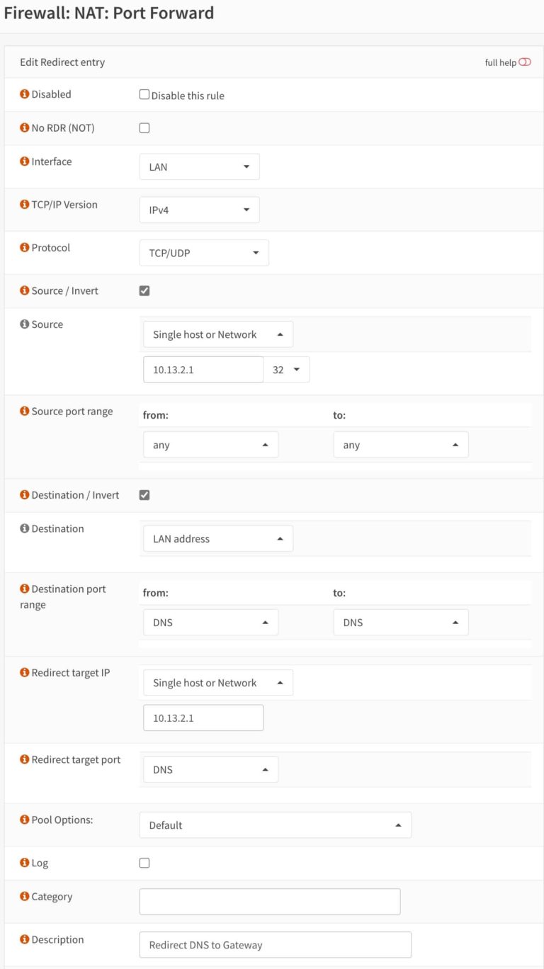The width and height of the screenshot is (544, 969).
Task: Click the info icon beside Disabled
Action: point(24,93)
